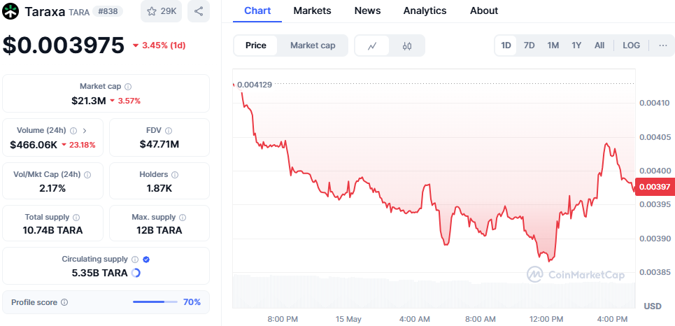Click the Holders info icon
The height and width of the screenshot is (326, 675).
coord(175,175)
